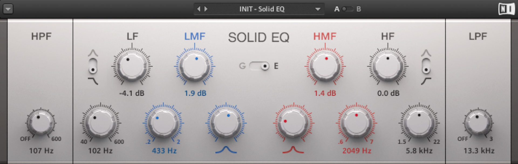Click the blue LMF Q bandwidth knob
518x164 pixels.
click(x=226, y=123)
